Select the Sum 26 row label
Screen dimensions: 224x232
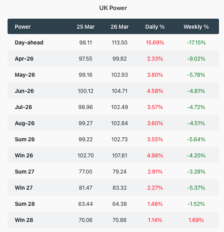[x=25, y=139]
